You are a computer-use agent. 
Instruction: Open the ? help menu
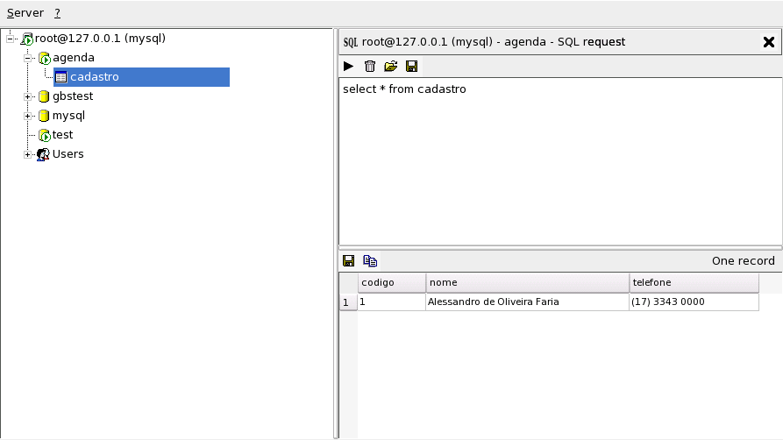click(x=57, y=13)
